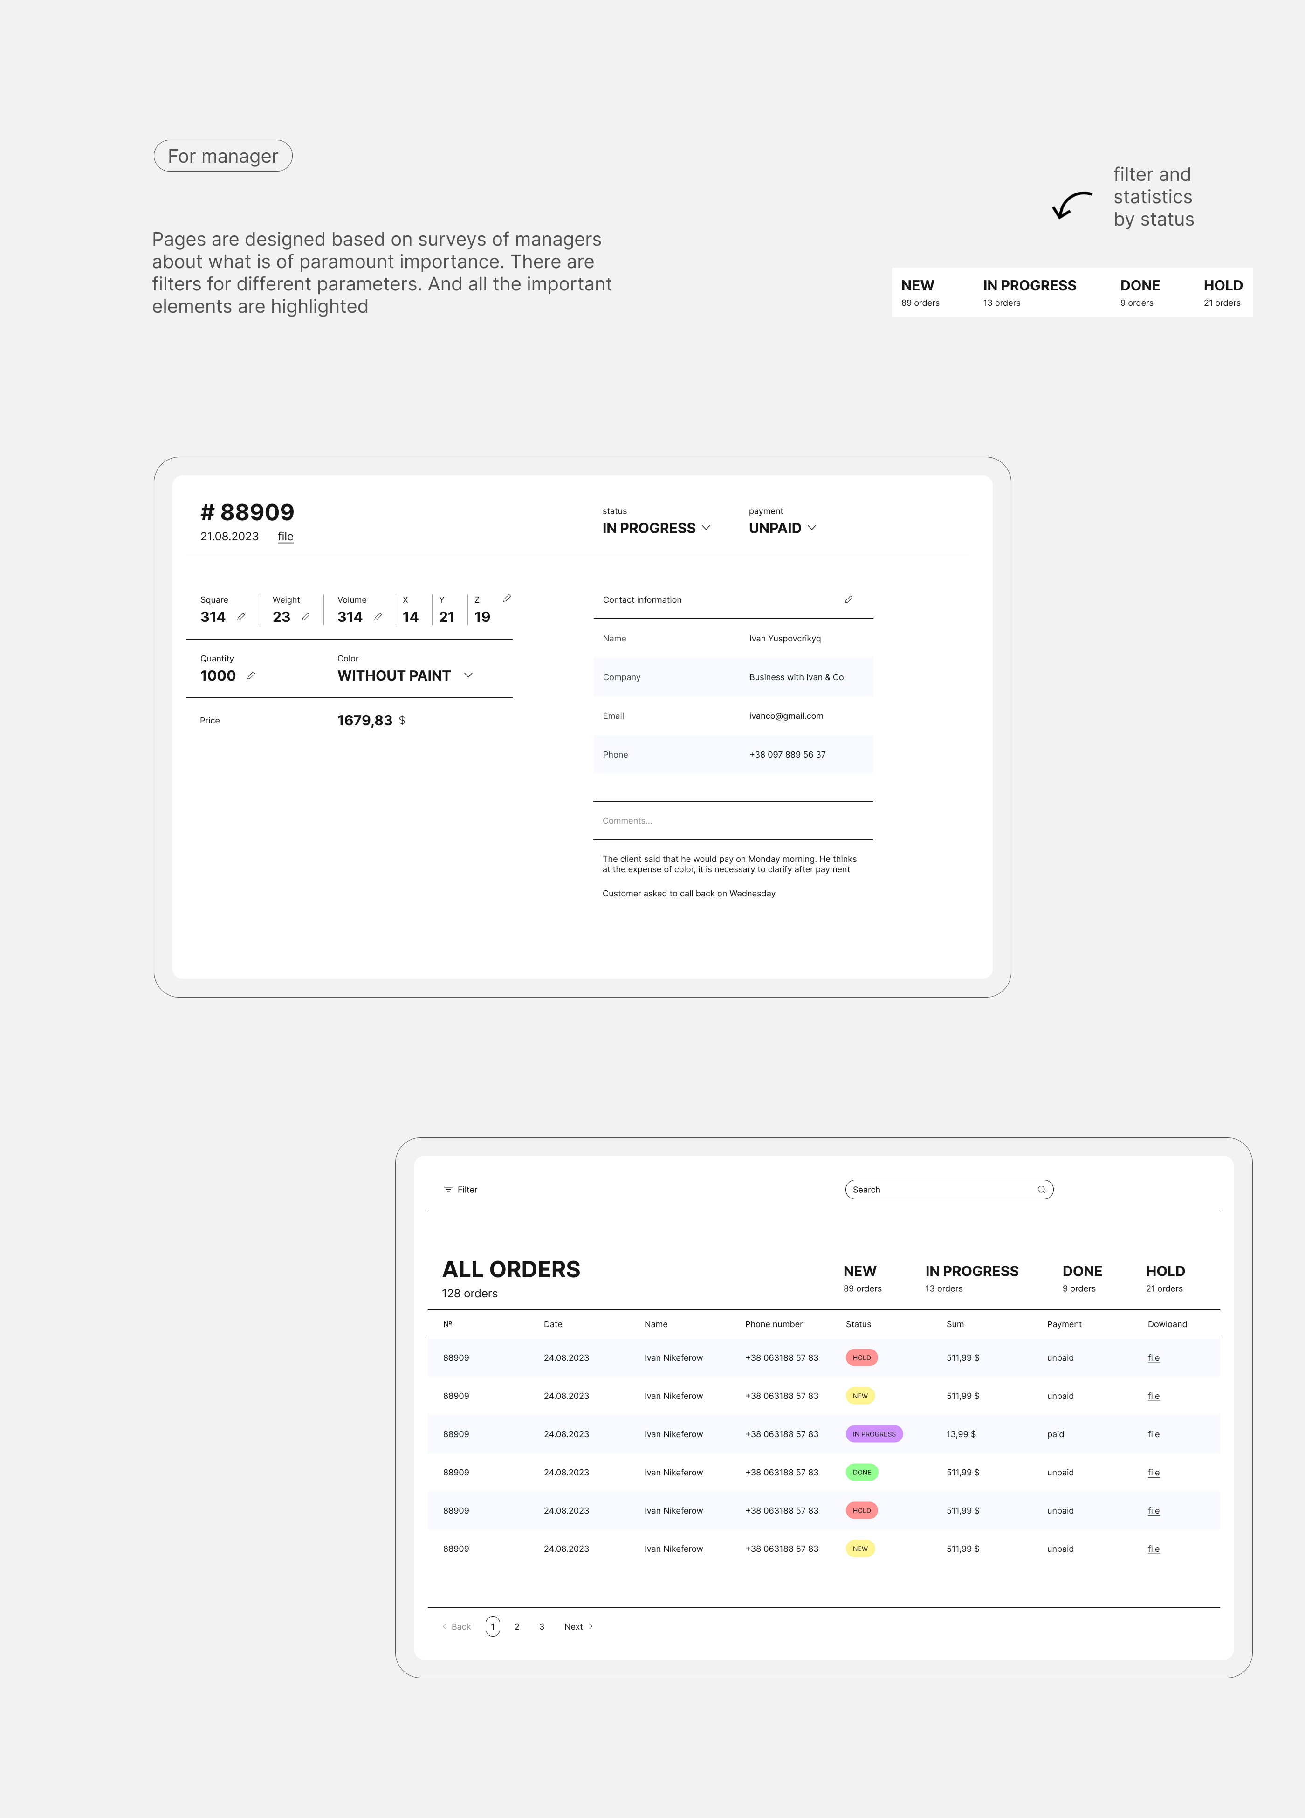The width and height of the screenshot is (1305, 1818).
Task: Click the pencil icon beside Quantity 1000
Action: 251,676
